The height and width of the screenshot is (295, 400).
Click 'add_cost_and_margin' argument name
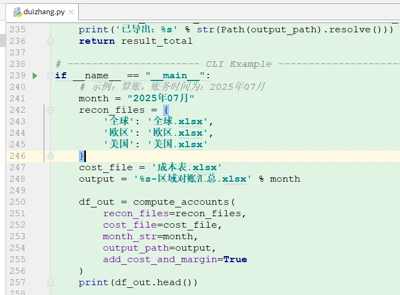[160, 259]
